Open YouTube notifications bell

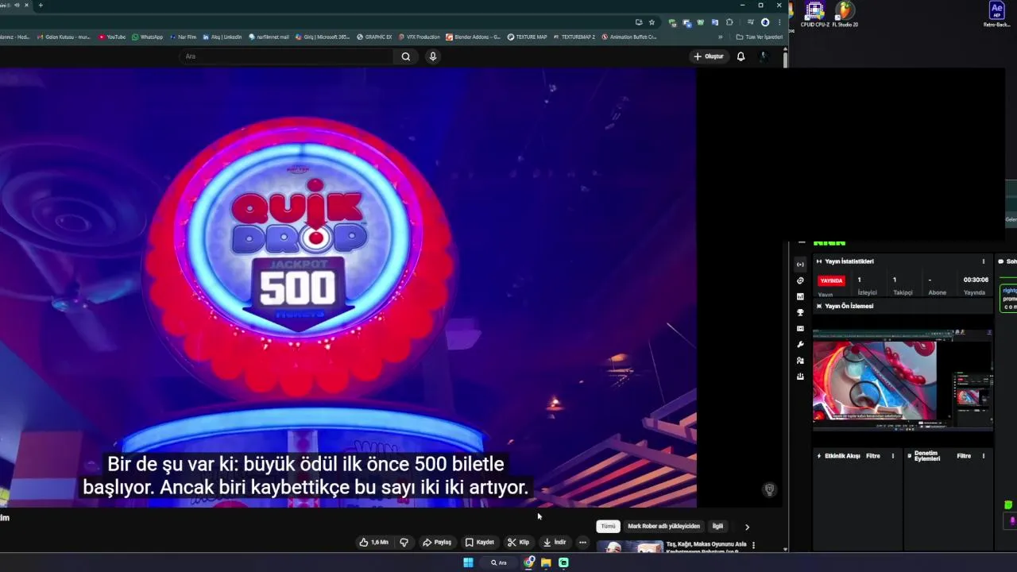741,56
